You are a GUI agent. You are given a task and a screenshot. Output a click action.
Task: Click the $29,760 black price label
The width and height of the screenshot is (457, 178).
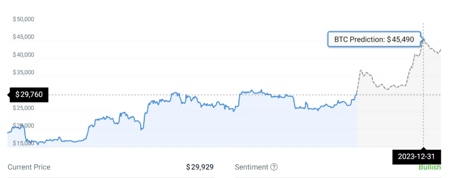click(x=29, y=95)
